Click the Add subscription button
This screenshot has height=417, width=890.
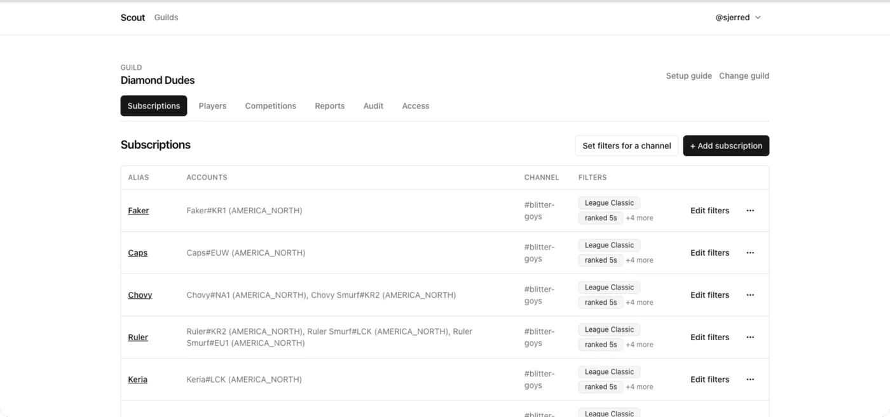[x=726, y=146]
